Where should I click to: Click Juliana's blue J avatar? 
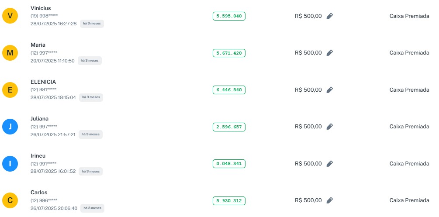click(10, 127)
